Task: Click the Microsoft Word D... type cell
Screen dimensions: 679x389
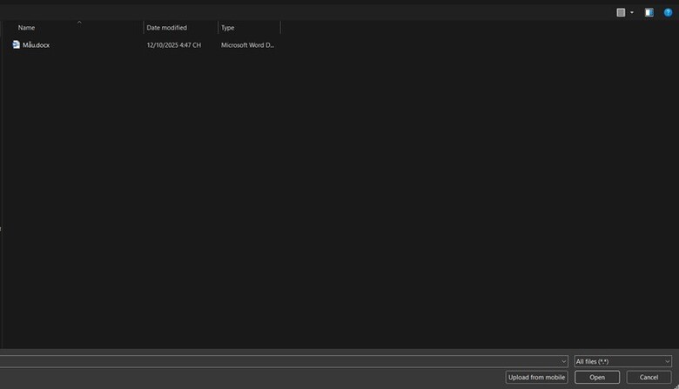Action: pos(247,44)
